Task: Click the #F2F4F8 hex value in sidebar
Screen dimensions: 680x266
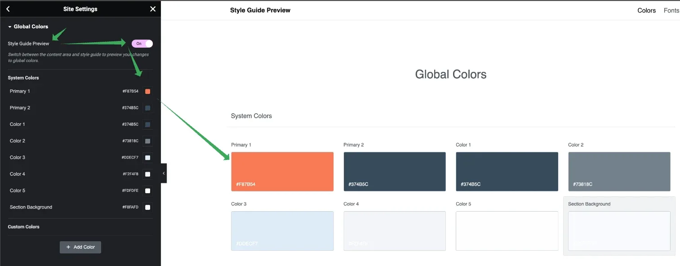Action: point(130,174)
